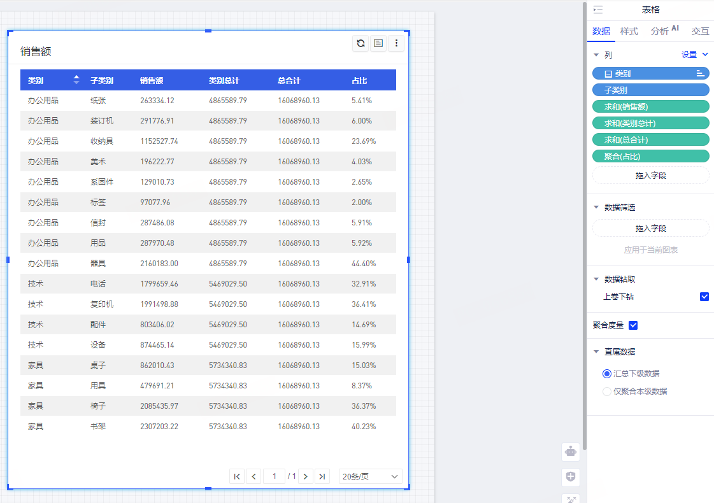Image resolution: width=714 pixels, height=503 pixels.
Task: Uncheck the 上卷下钻 checkbox
Action: 704,297
